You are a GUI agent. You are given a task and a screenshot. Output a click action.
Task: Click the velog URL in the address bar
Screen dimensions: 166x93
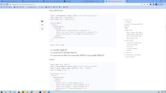coord(23,4)
